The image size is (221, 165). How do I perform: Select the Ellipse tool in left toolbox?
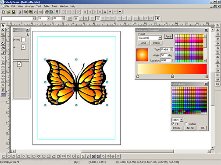point(3,67)
